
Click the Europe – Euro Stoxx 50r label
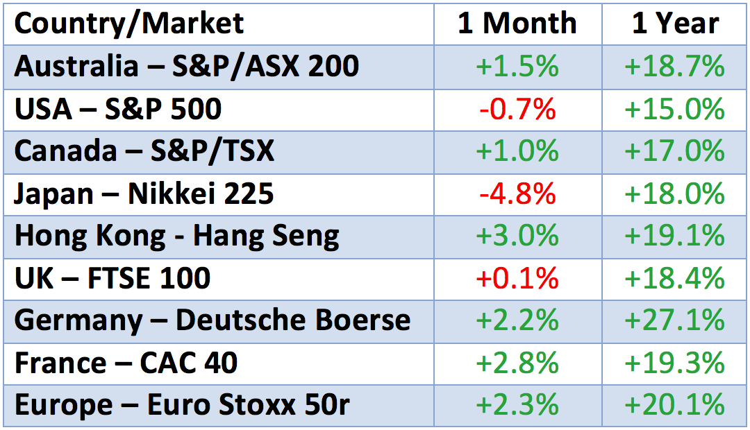point(182,405)
